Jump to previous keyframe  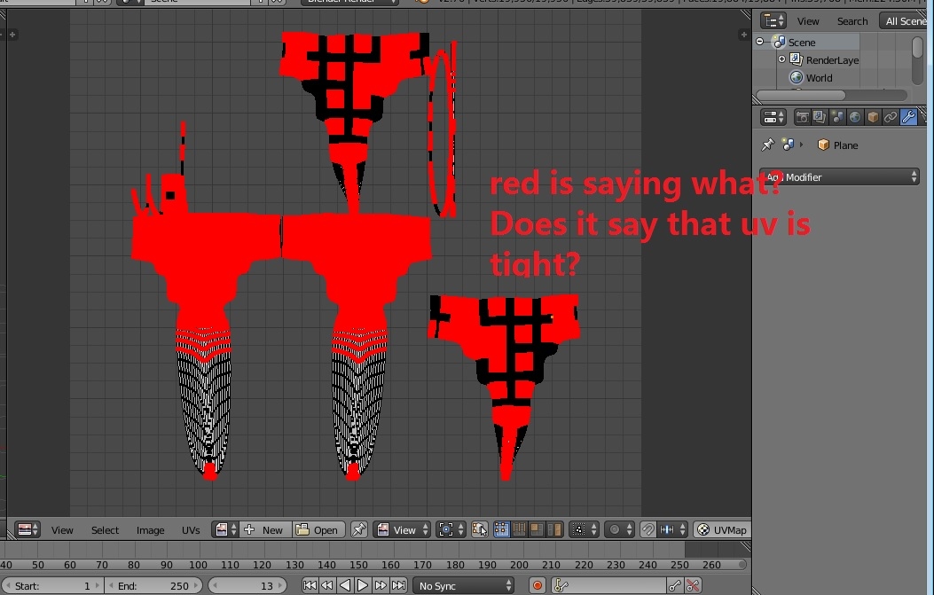click(x=327, y=585)
